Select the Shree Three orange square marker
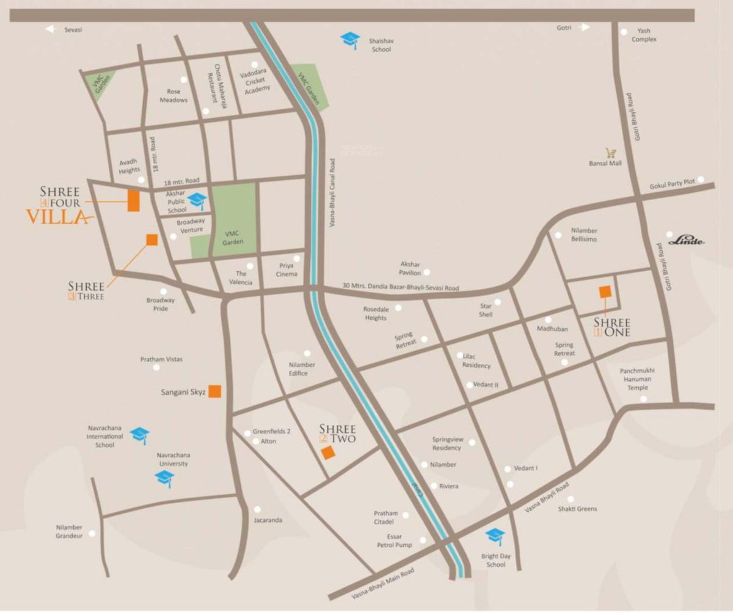The height and width of the screenshot is (613, 733). [151, 239]
